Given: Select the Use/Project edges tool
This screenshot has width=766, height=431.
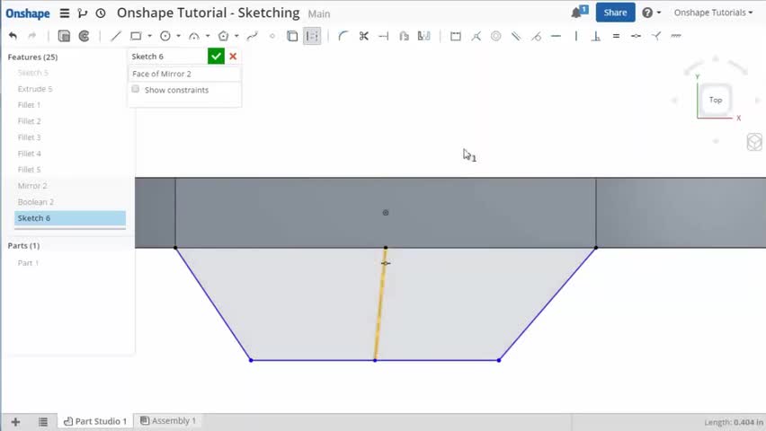Looking at the screenshot, I should pos(292,36).
